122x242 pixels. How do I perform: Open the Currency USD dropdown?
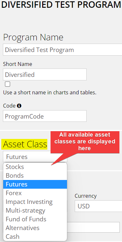[99, 206]
